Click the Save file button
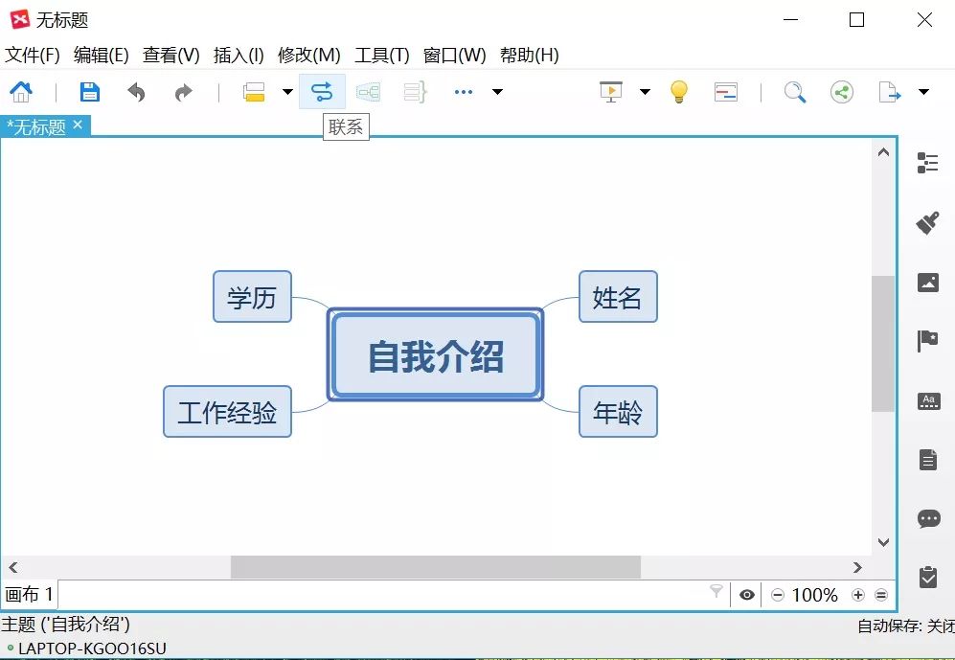The width and height of the screenshot is (955, 660). pyautogui.click(x=89, y=91)
